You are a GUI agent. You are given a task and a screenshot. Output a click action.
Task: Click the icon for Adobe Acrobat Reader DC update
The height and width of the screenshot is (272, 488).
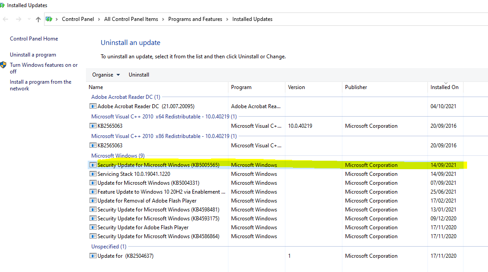93,106
